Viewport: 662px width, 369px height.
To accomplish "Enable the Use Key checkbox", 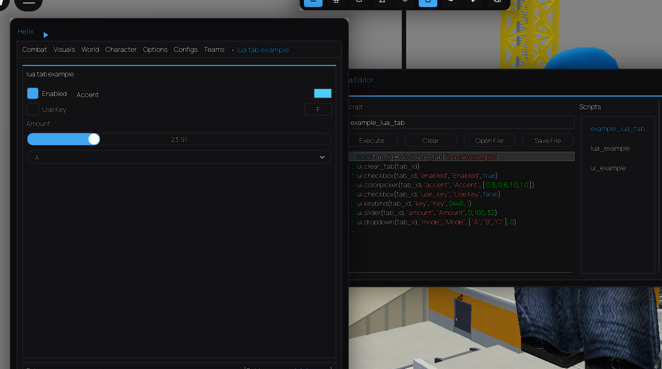I will coord(33,109).
